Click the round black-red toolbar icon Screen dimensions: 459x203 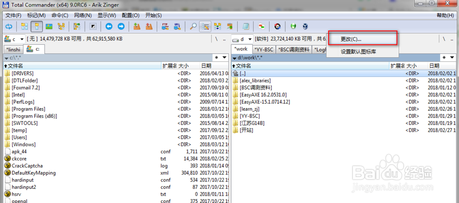pyautogui.click(x=277, y=27)
